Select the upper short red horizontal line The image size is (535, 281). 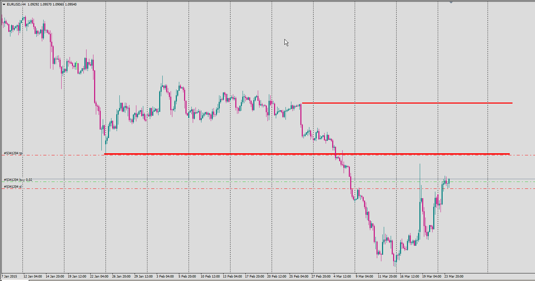407,103
